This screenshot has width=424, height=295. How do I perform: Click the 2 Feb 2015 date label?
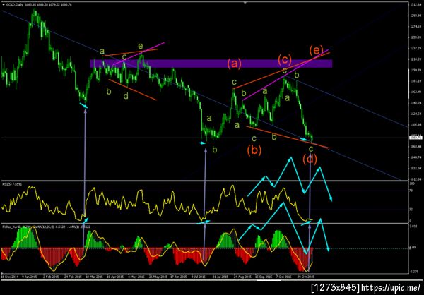[52, 277]
